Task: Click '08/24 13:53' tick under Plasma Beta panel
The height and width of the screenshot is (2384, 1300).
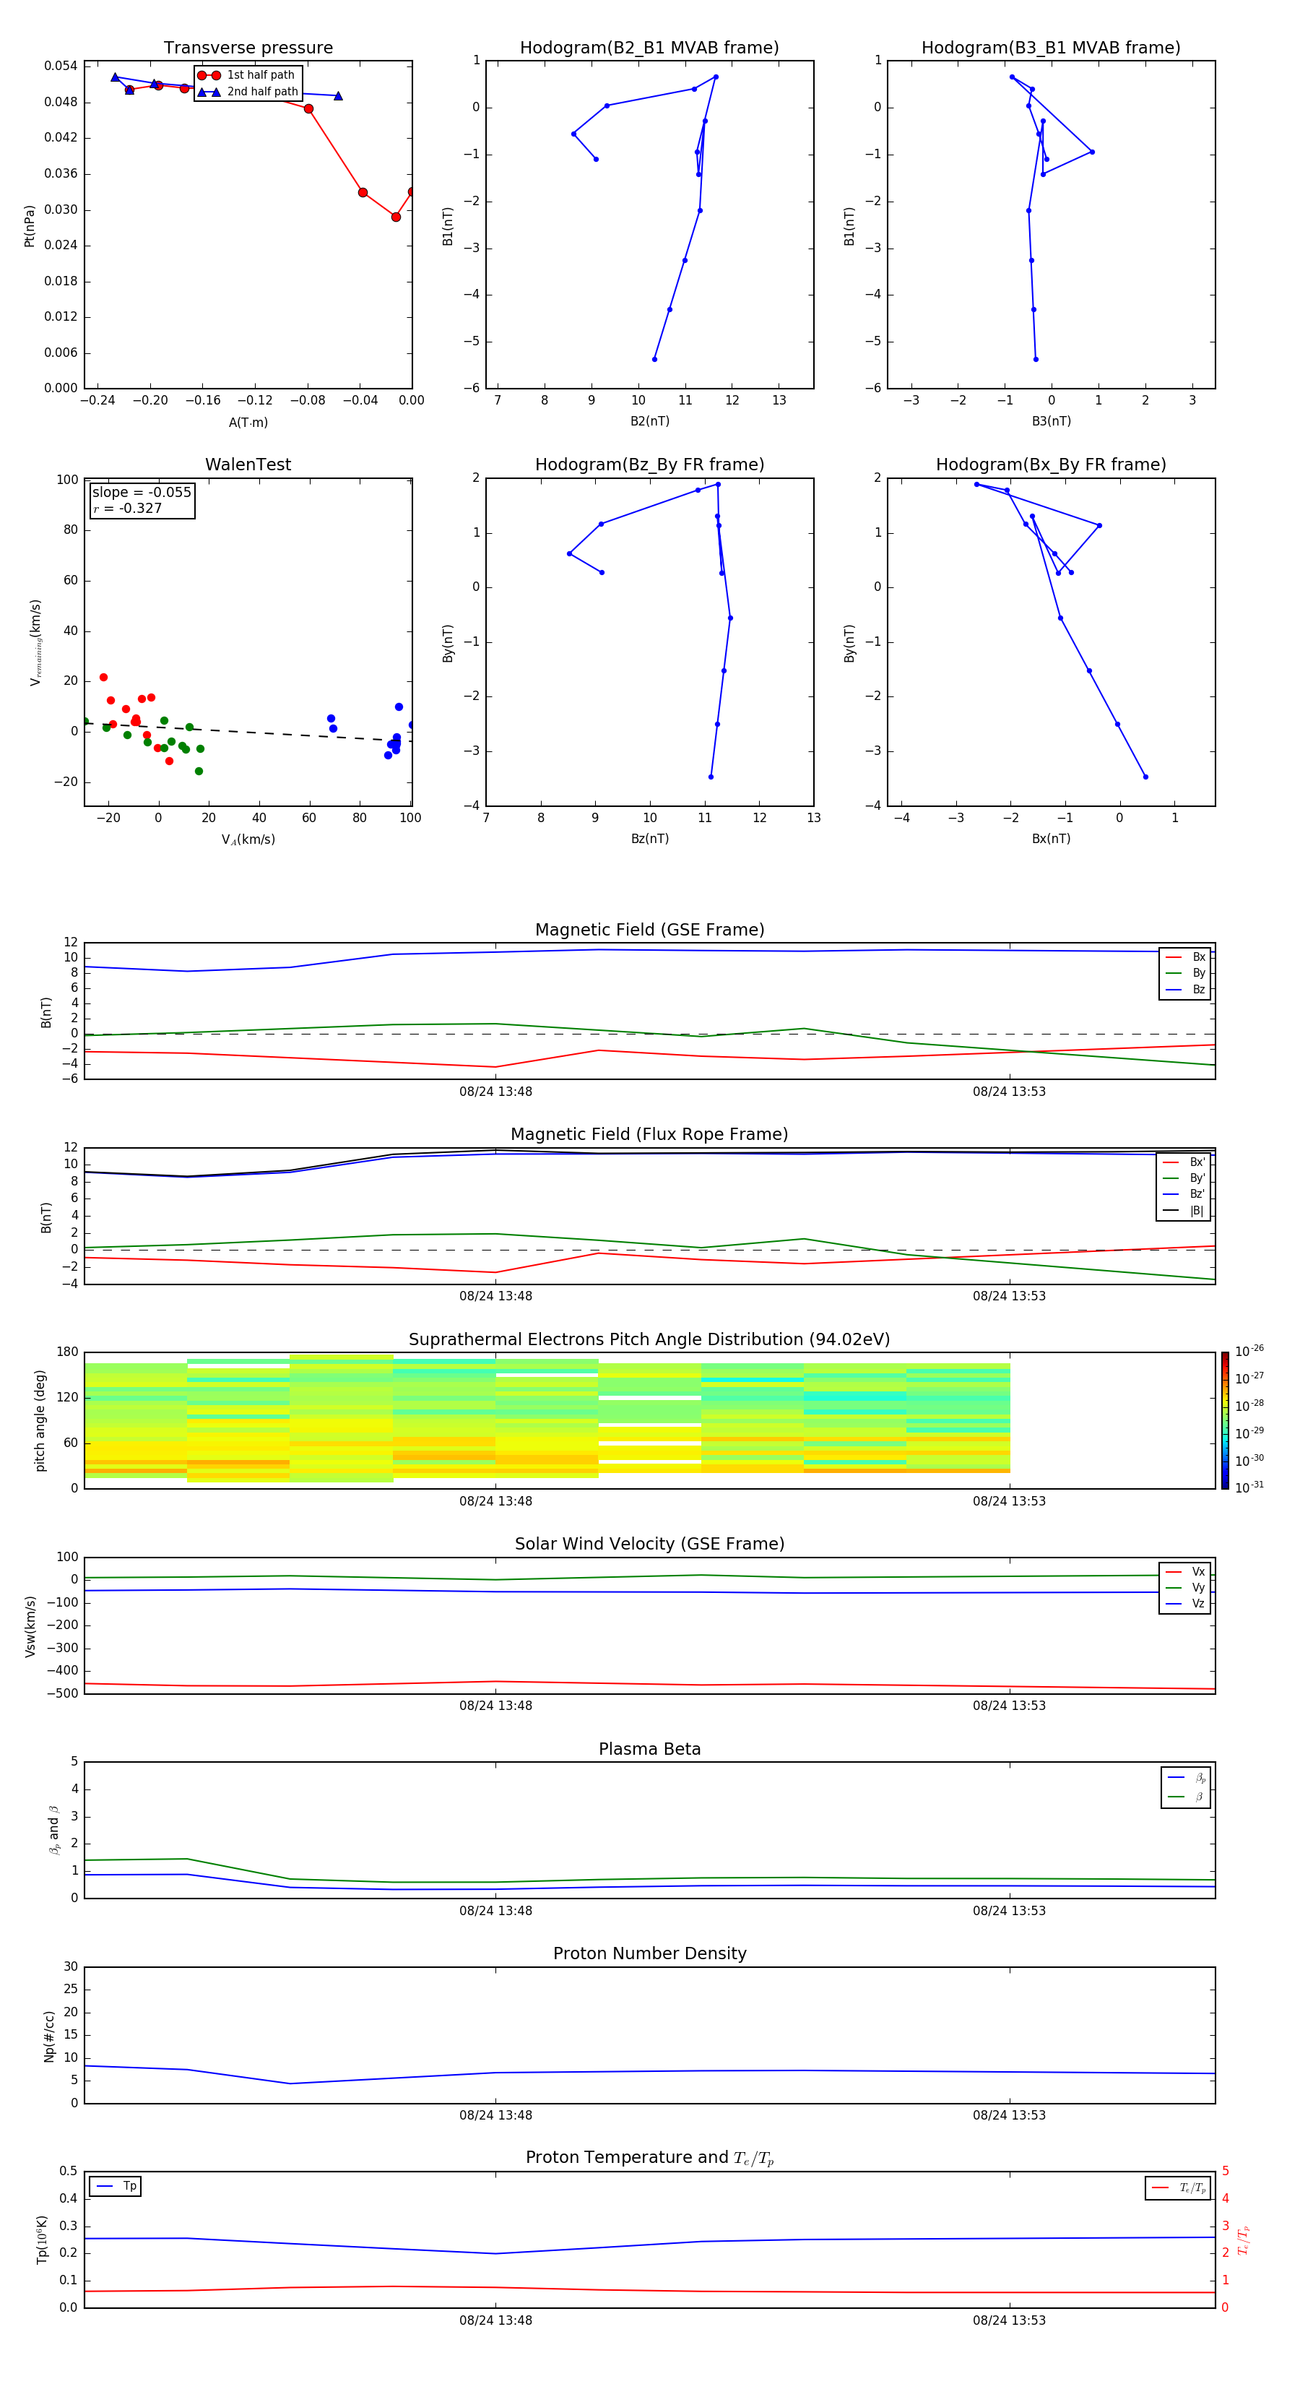Action: [1008, 1911]
